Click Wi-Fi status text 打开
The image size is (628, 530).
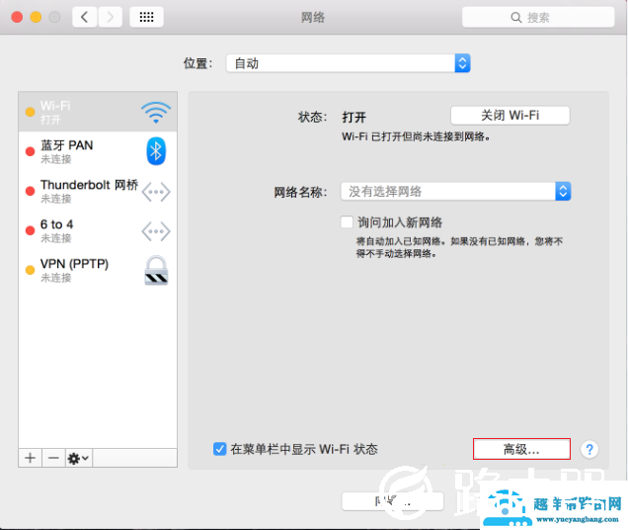tap(353, 117)
